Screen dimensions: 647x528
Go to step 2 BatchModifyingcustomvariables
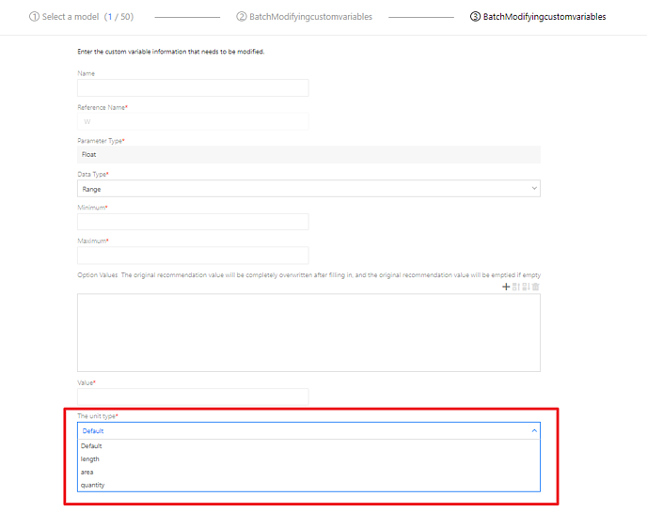point(304,17)
